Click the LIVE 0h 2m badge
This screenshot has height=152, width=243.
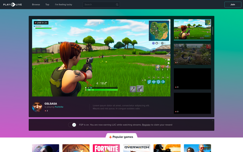point(41,23)
